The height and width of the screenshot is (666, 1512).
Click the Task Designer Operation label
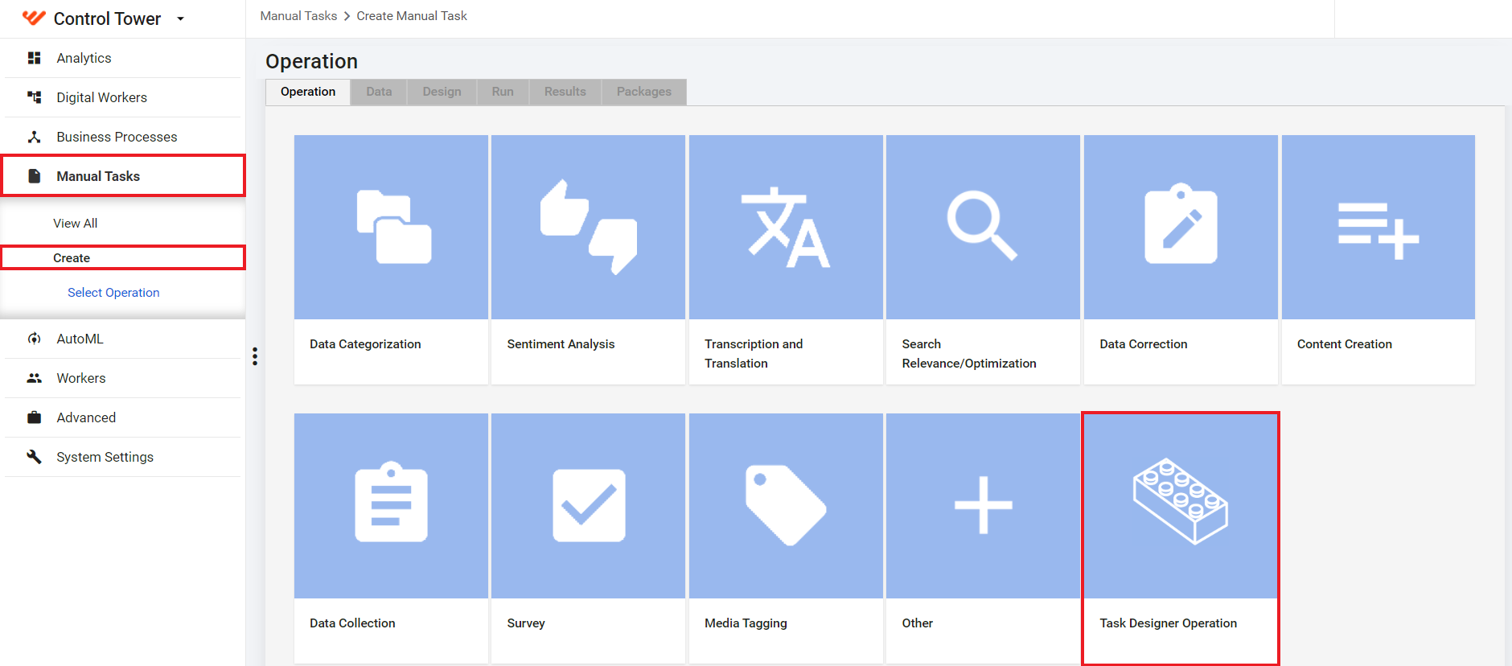(1169, 623)
